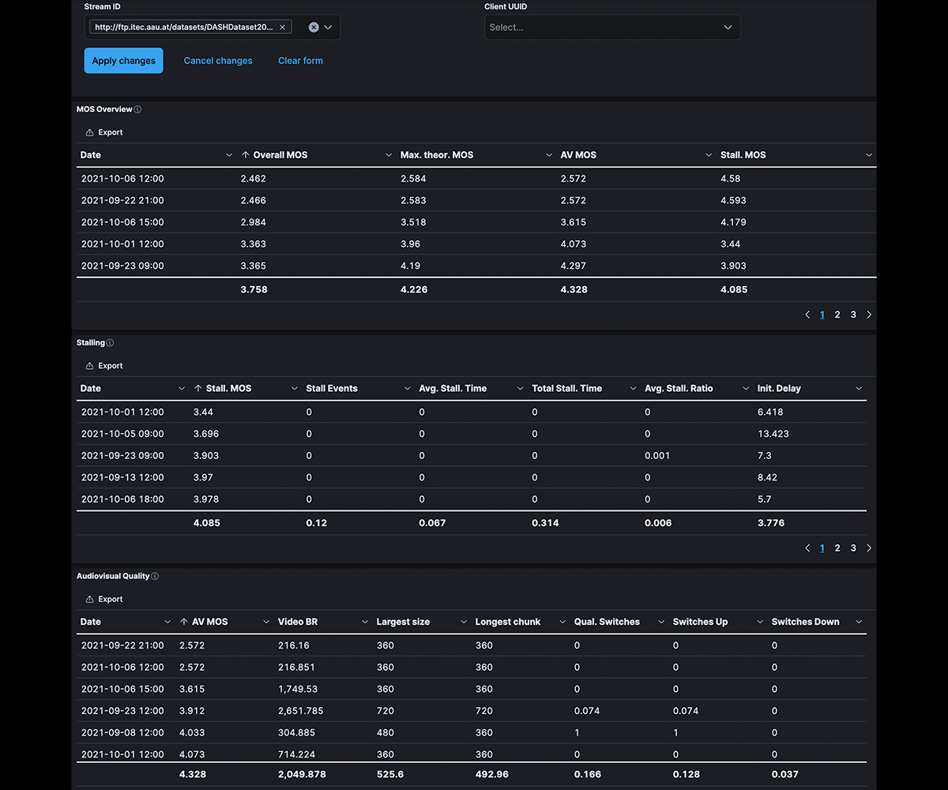Open Max. theor. MOS column menu

click(548, 155)
